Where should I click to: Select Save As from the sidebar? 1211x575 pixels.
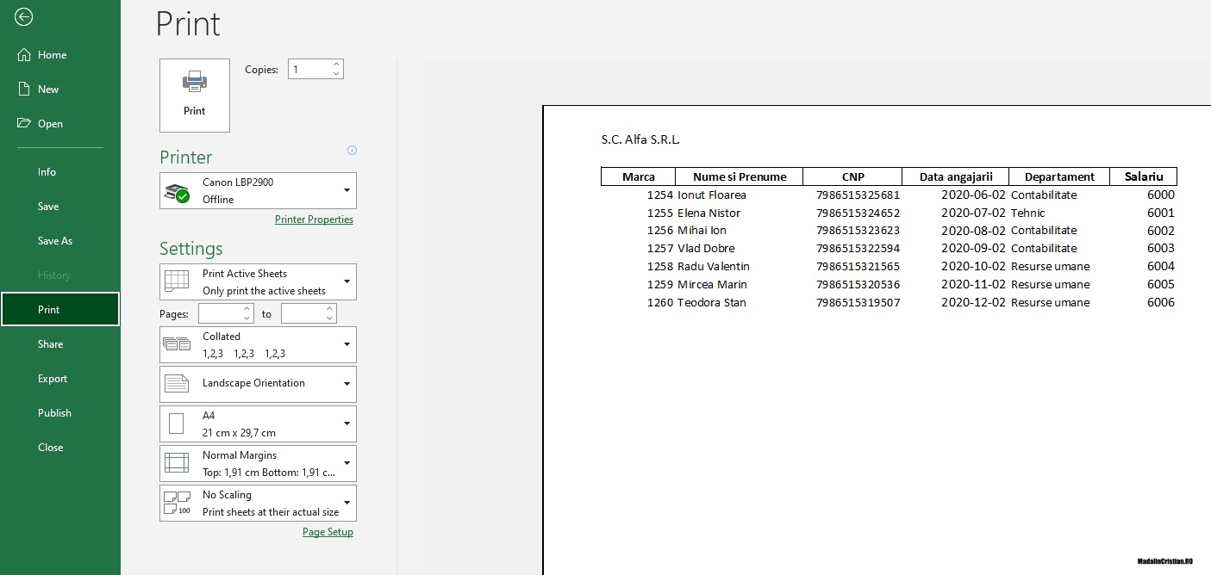click(55, 240)
